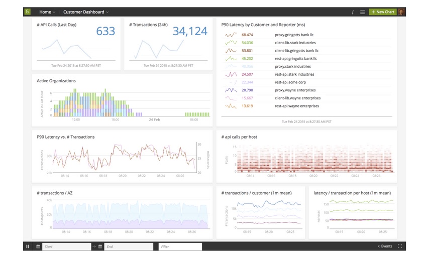This screenshot has height=259, width=426.
Task: Pause the dashboard streaming
Action: coord(28,246)
